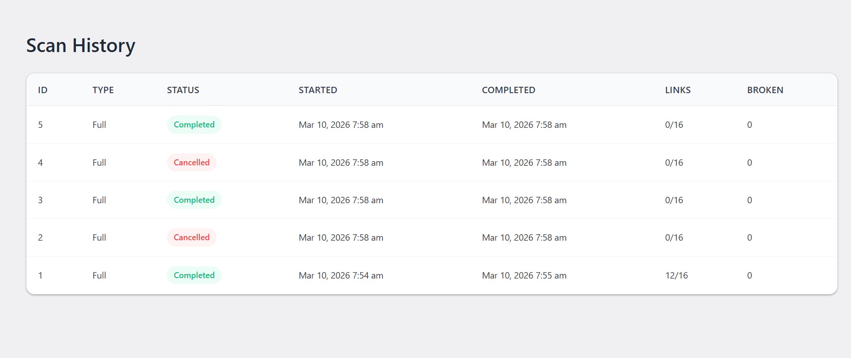Click the Cancelled badge on scan 2

pyautogui.click(x=191, y=237)
